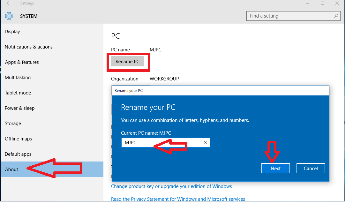Select Default apps in the sidebar
346x203 pixels.
pyautogui.click(x=18, y=154)
